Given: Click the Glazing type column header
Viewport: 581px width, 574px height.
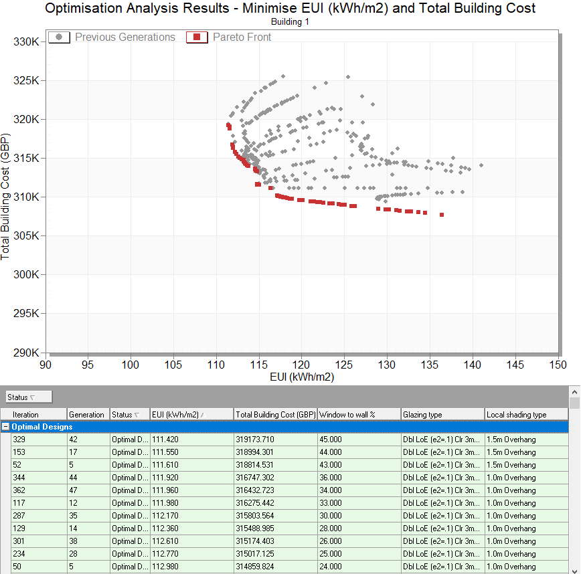Looking at the screenshot, I should point(442,415).
